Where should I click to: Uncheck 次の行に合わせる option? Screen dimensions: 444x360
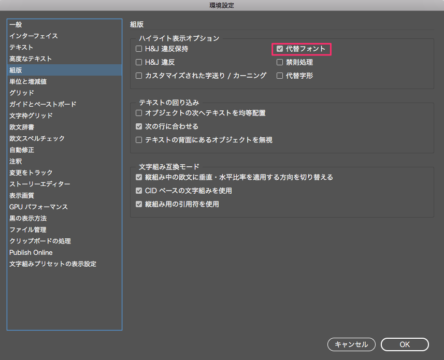139,126
